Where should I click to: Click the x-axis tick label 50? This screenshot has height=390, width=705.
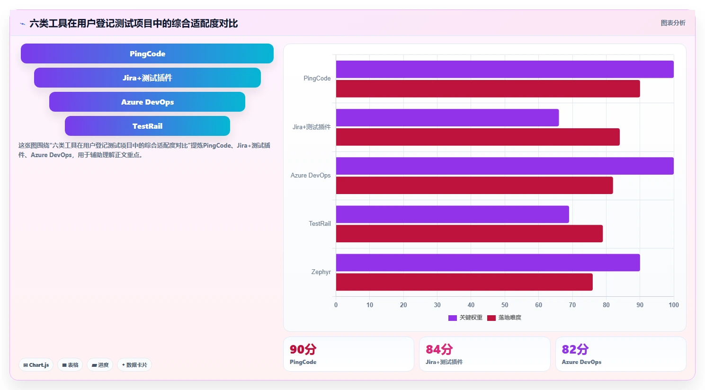pyautogui.click(x=505, y=305)
